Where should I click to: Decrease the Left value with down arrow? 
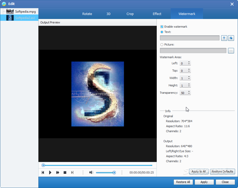click(189, 64)
